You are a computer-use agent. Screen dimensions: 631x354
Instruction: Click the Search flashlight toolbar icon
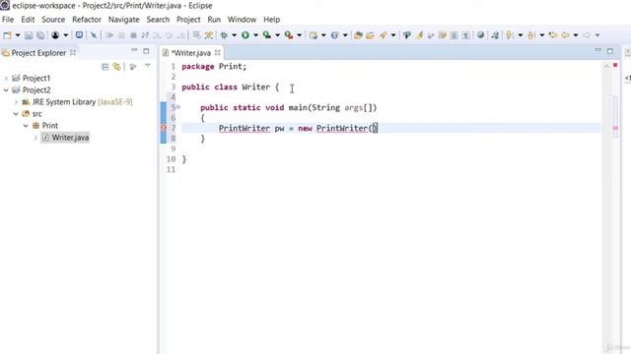click(x=383, y=35)
